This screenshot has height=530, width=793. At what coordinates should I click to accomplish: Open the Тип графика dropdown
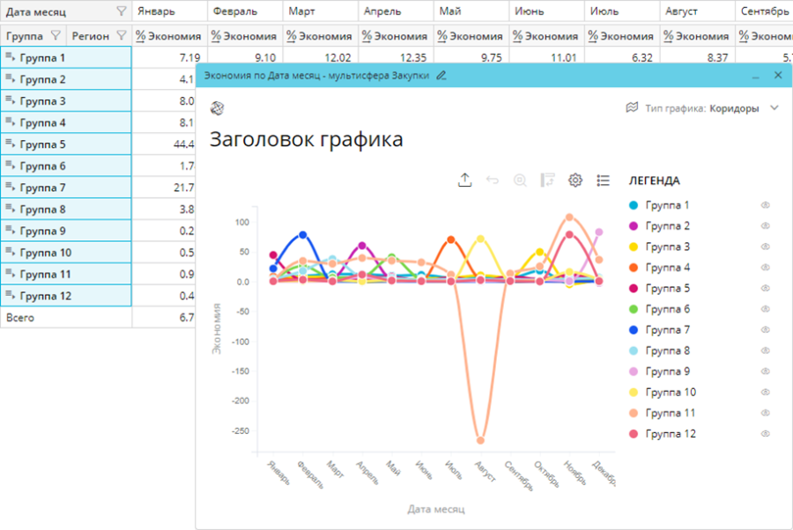point(774,107)
